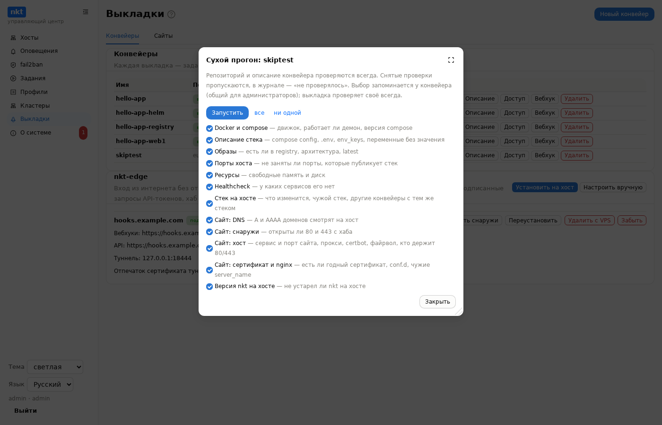Click the Выкладки rocket icon
This screenshot has height=425, width=662.
(x=13, y=119)
